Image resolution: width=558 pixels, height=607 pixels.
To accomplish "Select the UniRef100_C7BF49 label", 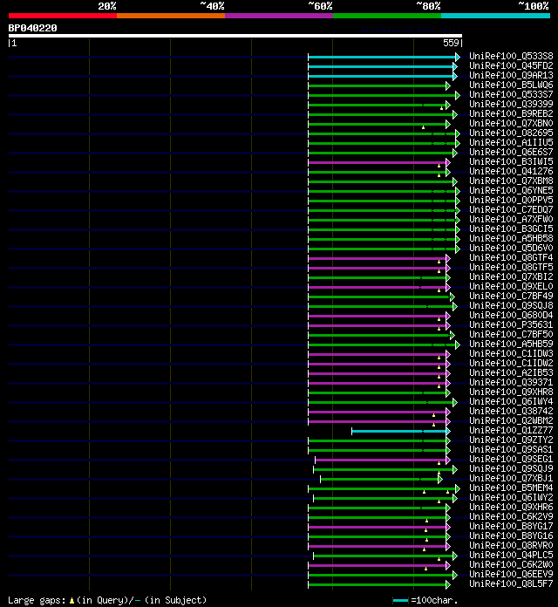I will tap(511, 297).
